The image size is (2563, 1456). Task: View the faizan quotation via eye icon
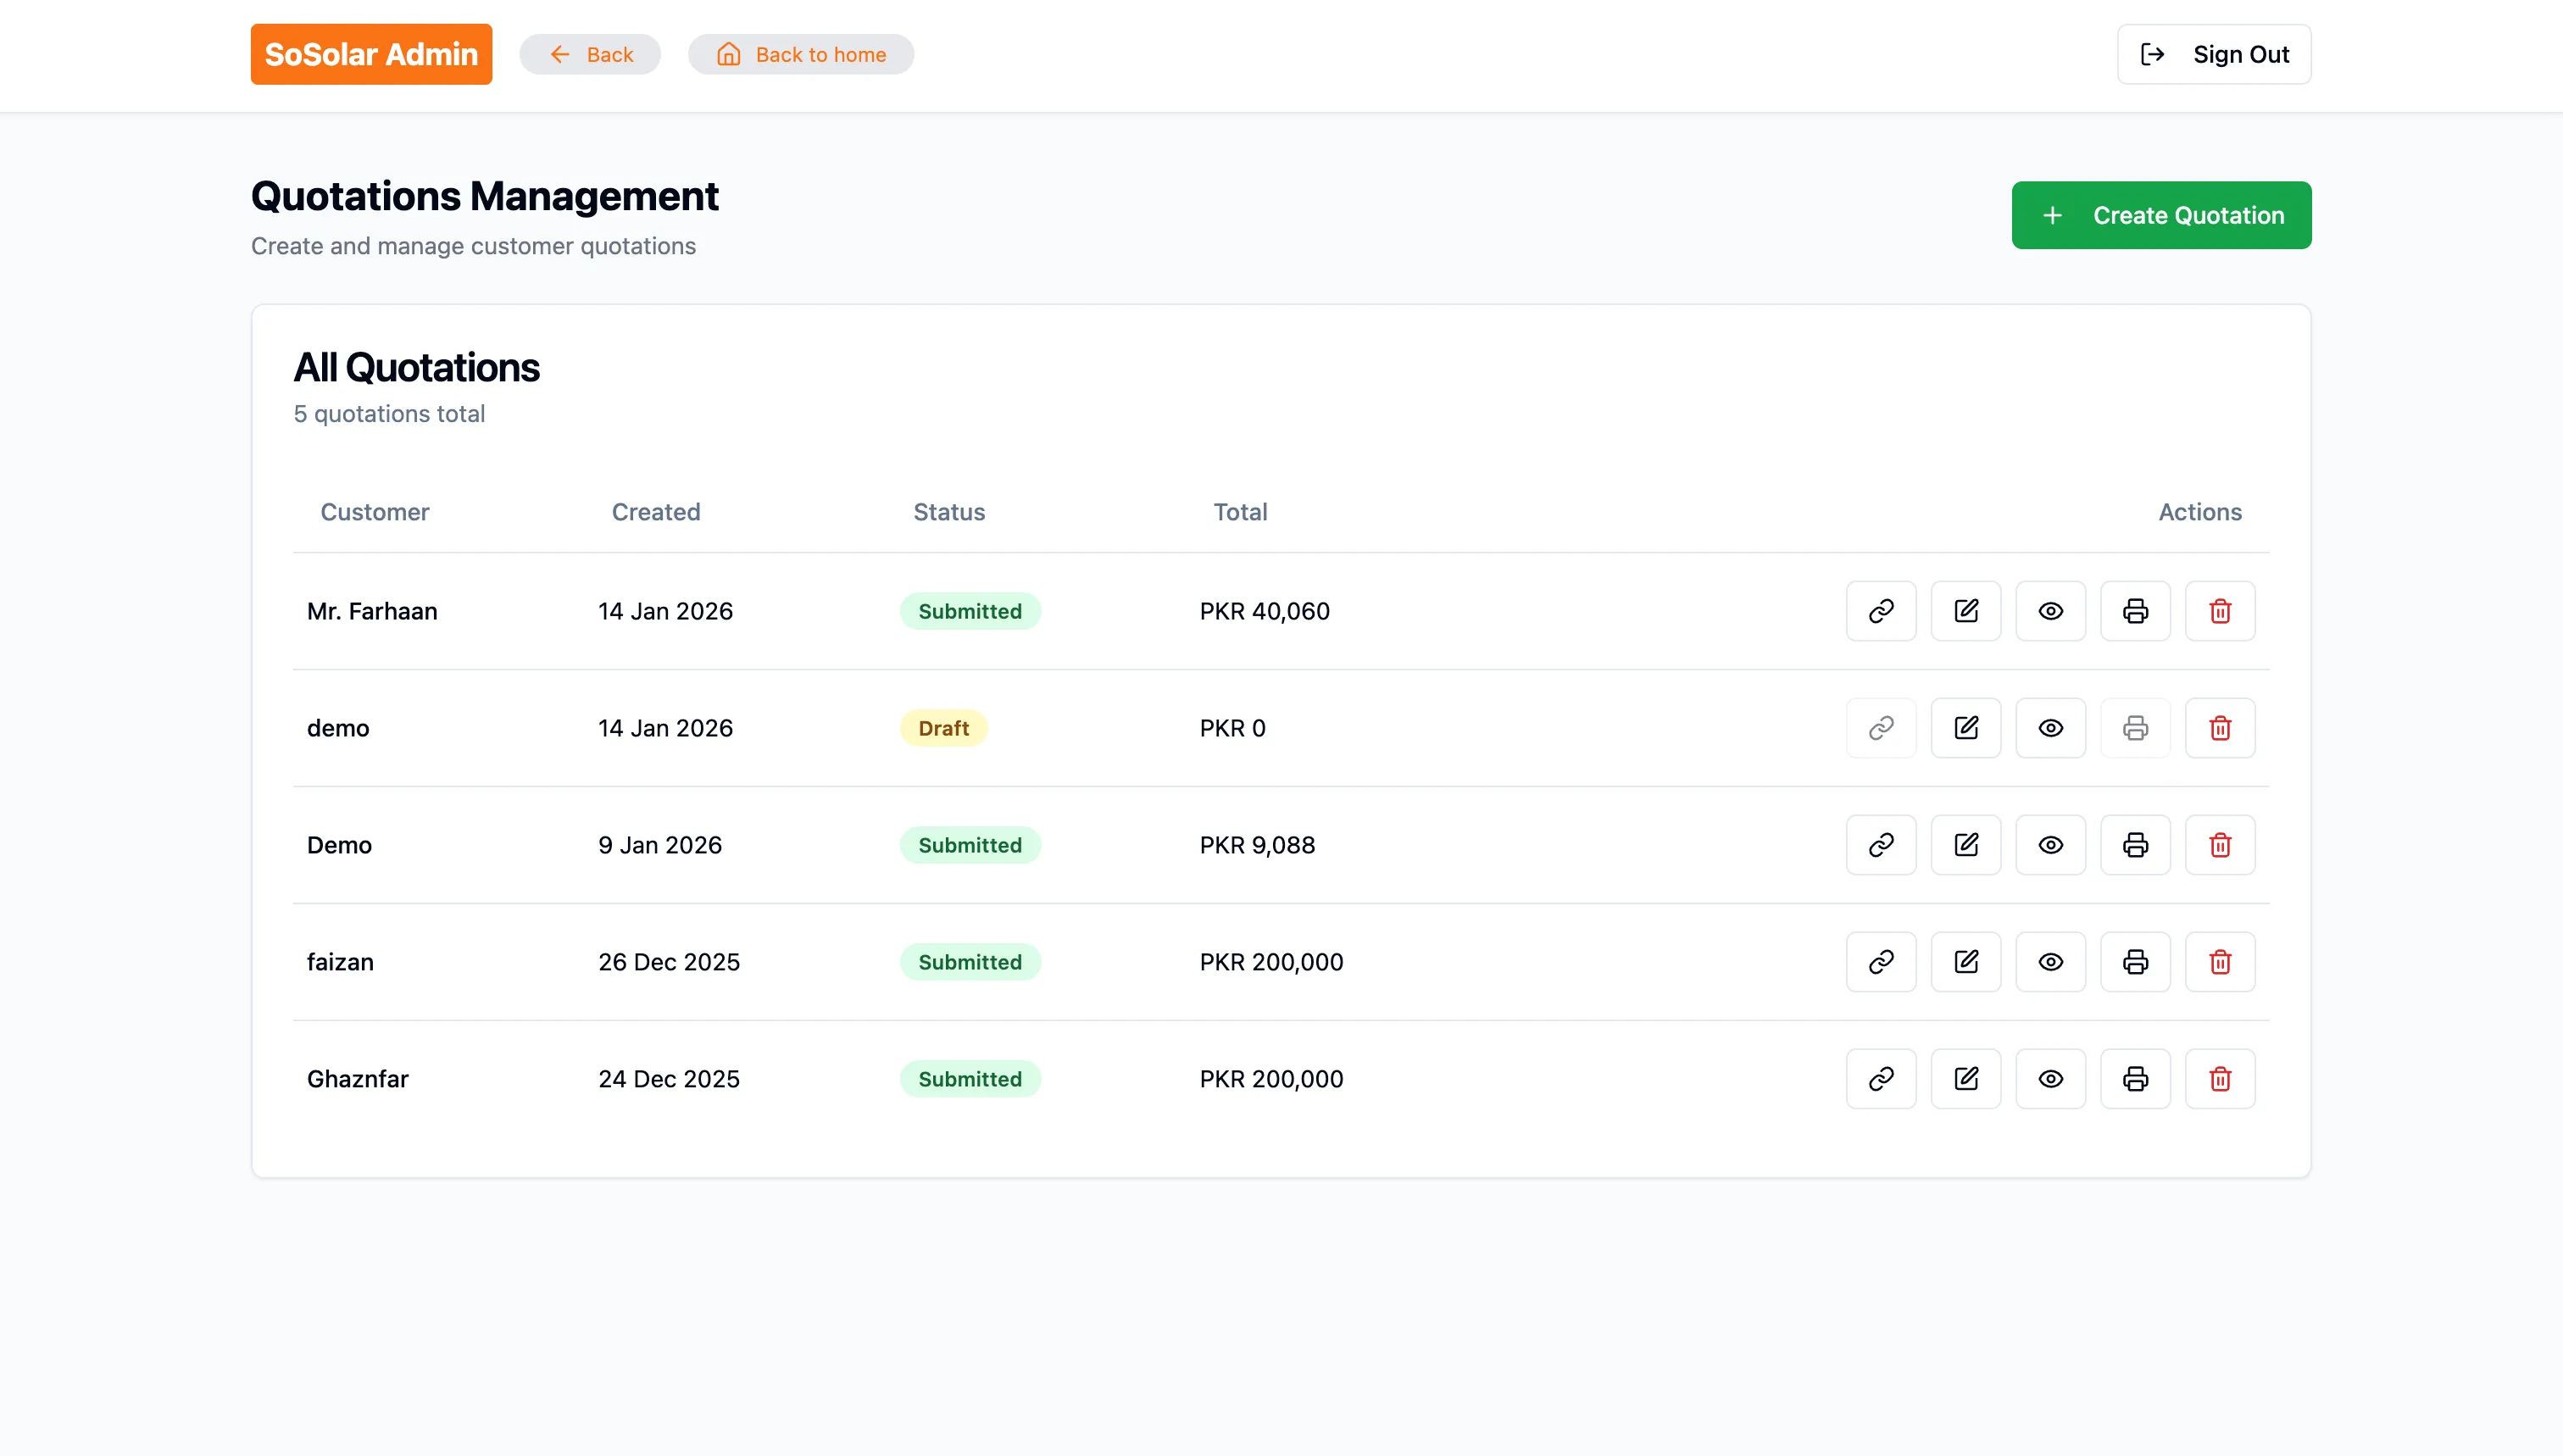pyautogui.click(x=2050, y=962)
